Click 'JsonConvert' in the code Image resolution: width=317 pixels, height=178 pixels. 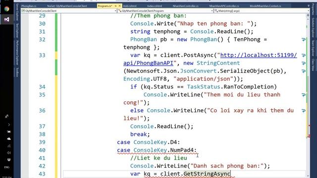point(198,71)
